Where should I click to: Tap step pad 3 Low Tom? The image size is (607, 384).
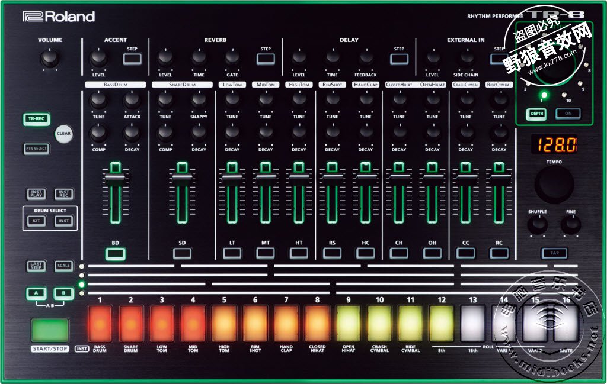(162, 324)
